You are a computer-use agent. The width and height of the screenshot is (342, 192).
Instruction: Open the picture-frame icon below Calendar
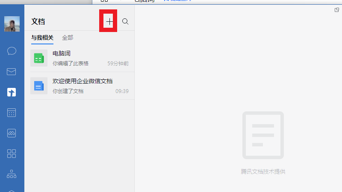click(12, 133)
